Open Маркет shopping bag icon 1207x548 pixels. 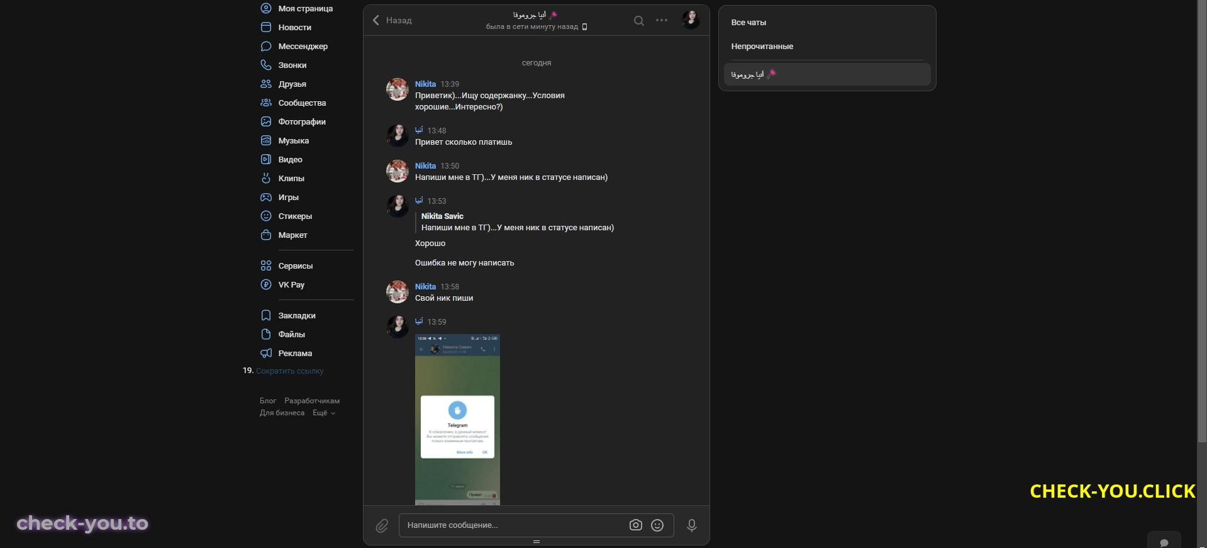266,235
